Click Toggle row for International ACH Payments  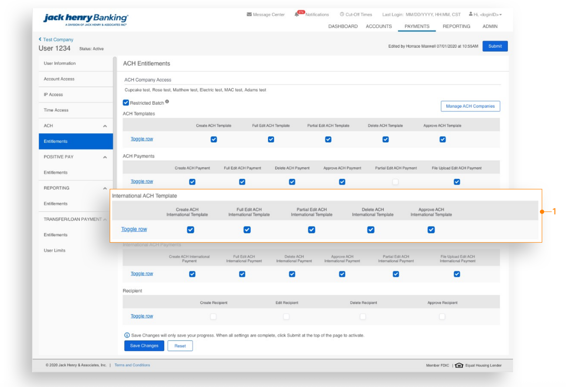point(142,274)
